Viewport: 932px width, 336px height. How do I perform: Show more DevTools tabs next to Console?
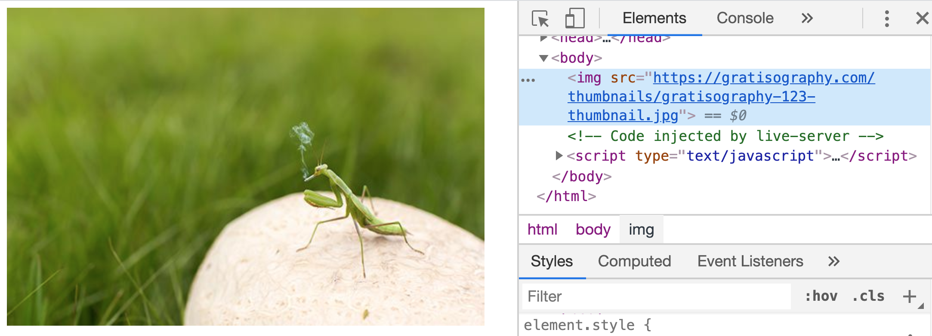click(x=807, y=18)
